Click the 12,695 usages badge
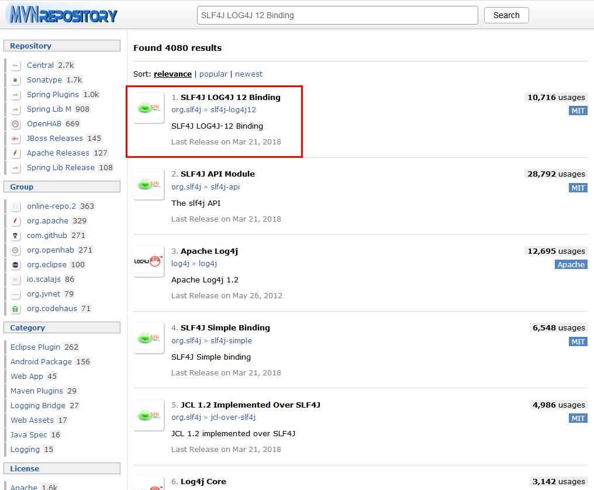 pyautogui.click(x=556, y=251)
